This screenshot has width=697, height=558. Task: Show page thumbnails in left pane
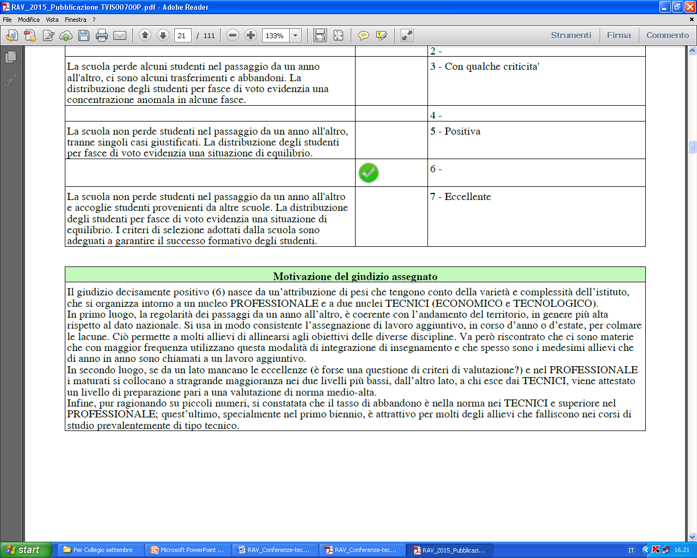click(10, 57)
